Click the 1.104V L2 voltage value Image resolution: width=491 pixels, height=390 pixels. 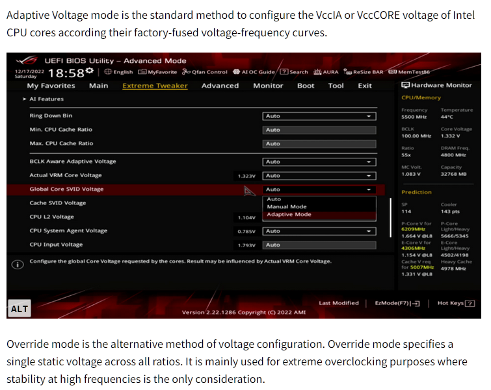pos(246,217)
